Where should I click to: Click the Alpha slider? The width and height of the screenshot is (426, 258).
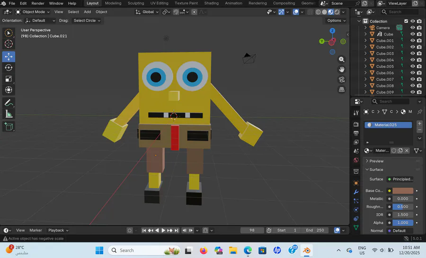tap(403, 223)
